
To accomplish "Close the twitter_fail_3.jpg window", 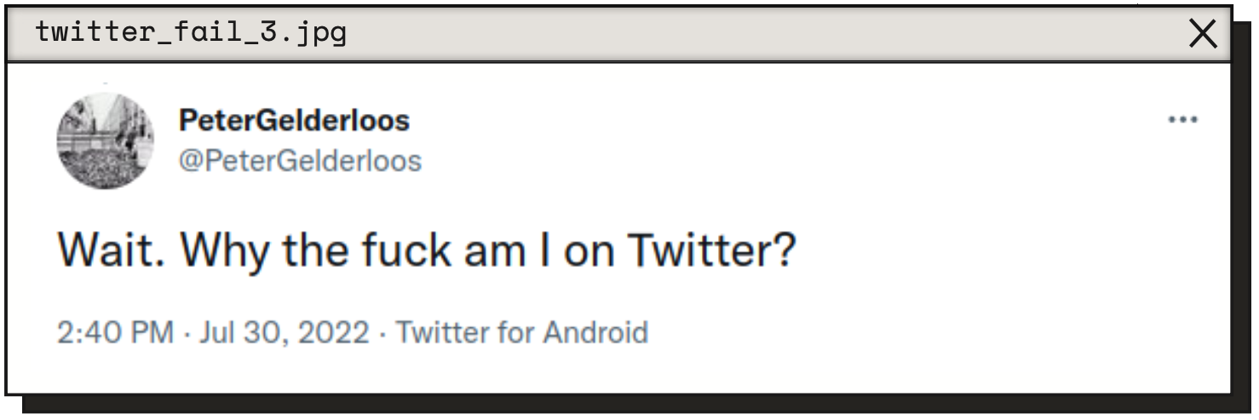I will coord(1202,34).
